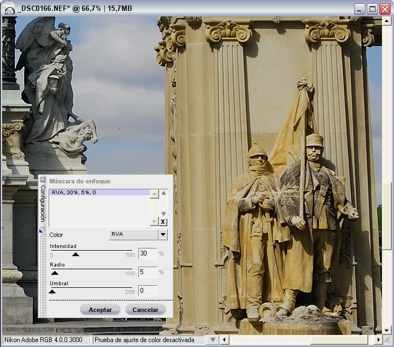The height and width of the screenshot is (347, 394).
Task: Click the list scroll-down button in the settings list
Action: (x=154, y=222)
